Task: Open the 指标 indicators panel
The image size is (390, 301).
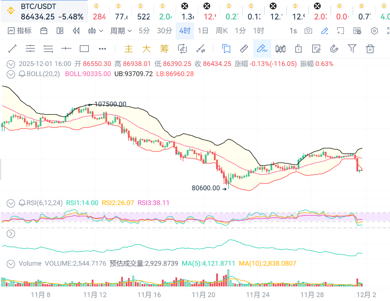Action: click(19, 31)
